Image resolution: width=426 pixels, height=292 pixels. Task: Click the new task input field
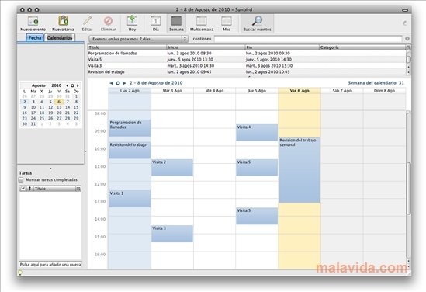50,265
